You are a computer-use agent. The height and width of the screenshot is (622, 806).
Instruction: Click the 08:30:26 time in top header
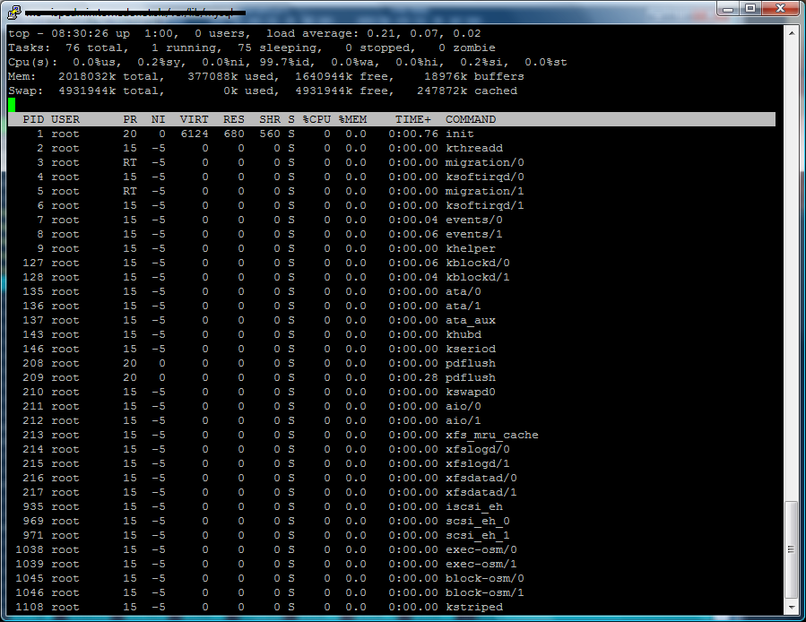coord(80,33)
